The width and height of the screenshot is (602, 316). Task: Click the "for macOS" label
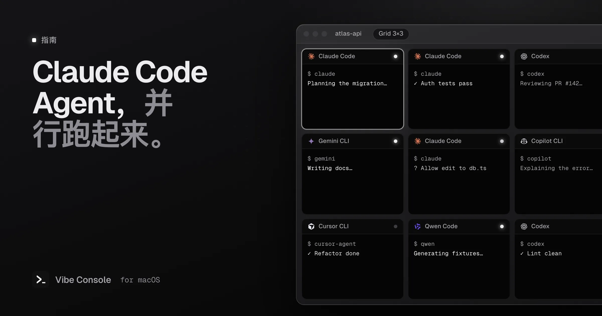(140, 280)
